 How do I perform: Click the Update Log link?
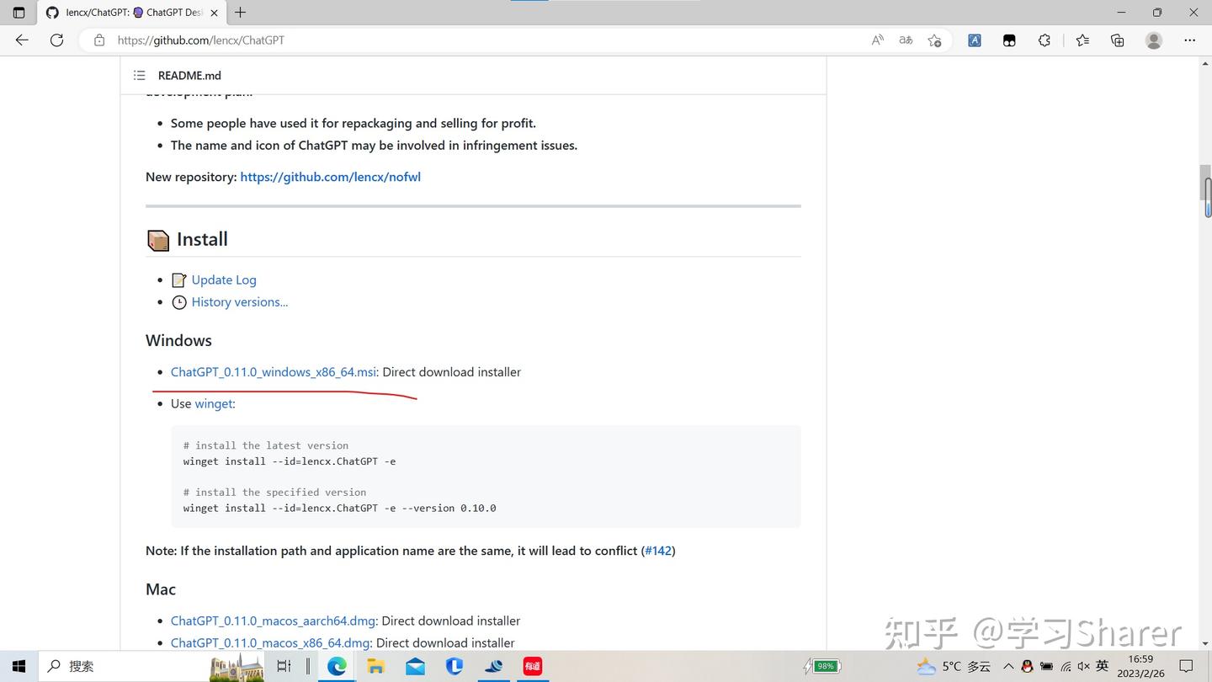223,279
